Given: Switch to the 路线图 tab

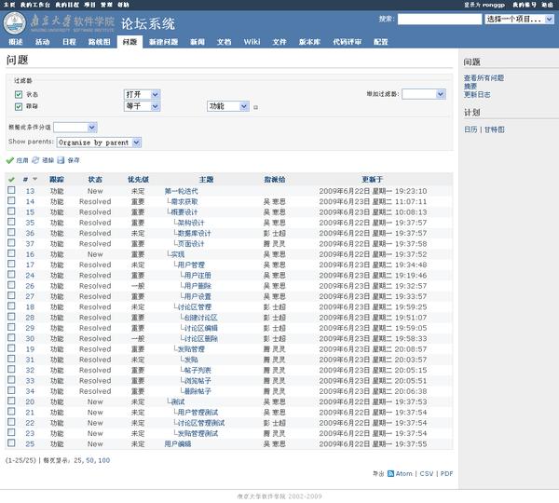Looking at the screenshot, I should tap(99, 42).
